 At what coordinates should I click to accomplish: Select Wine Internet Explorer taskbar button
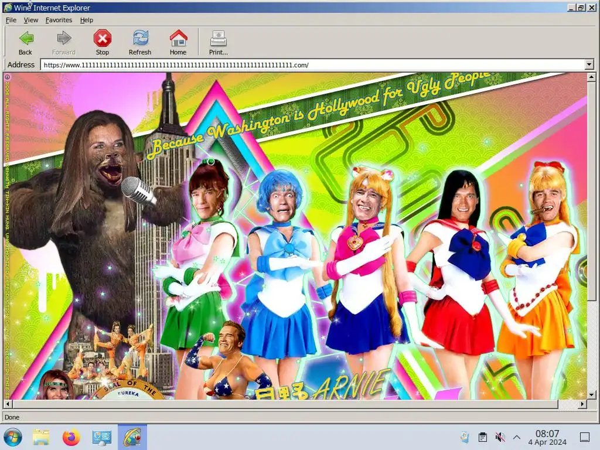coord(132,437)
